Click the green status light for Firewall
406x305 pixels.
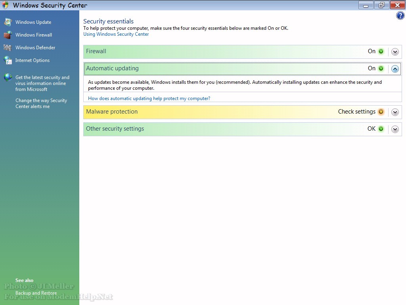click(381, 51)
